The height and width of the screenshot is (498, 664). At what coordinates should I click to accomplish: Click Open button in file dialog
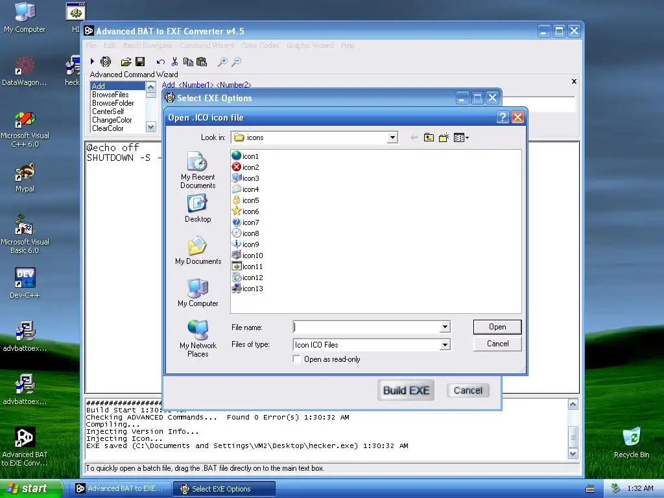pyautogui.click(x=497, y=327)
